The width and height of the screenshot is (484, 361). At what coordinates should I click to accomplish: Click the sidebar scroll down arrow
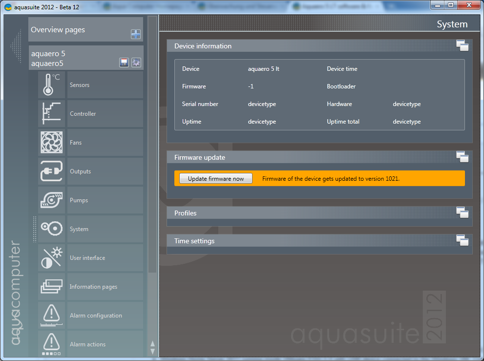tap(152, 351)
